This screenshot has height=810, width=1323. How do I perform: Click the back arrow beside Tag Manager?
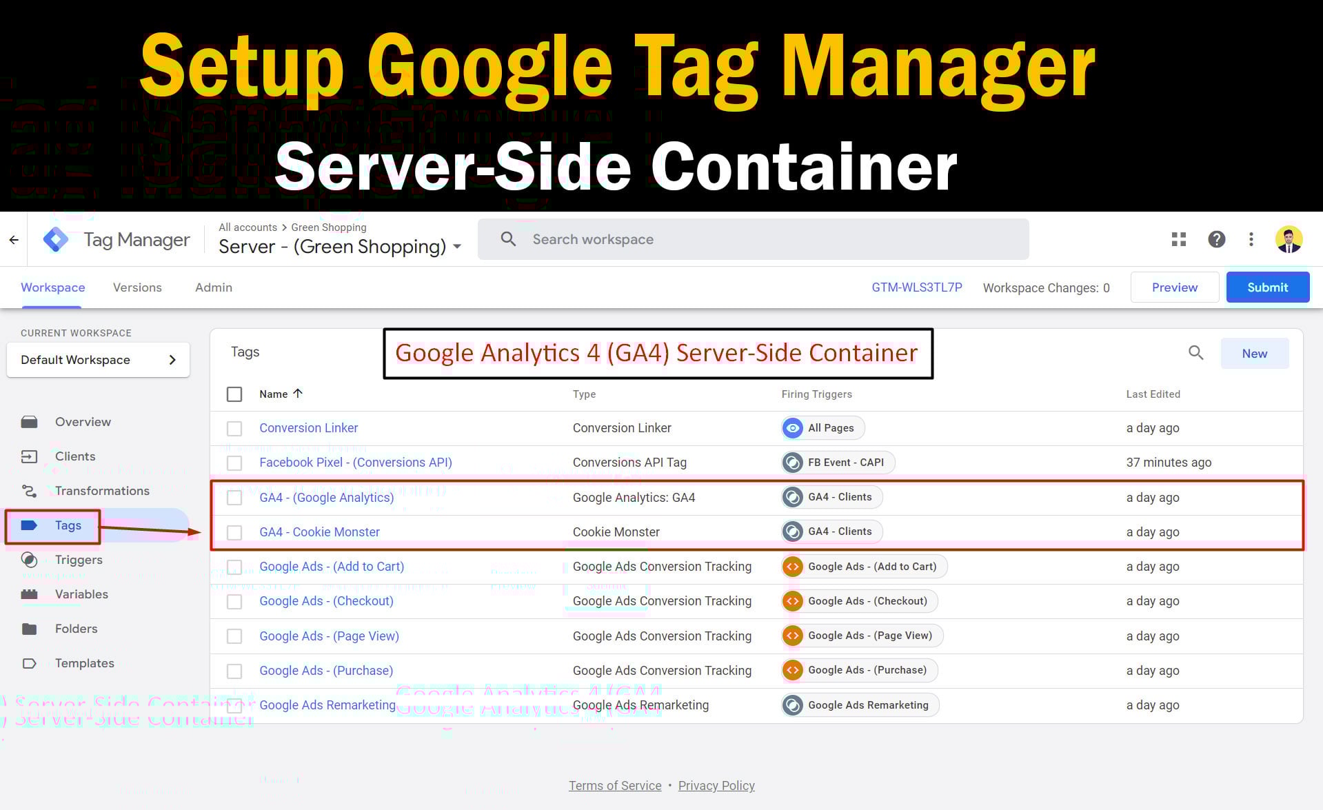(x=14, y=239)
